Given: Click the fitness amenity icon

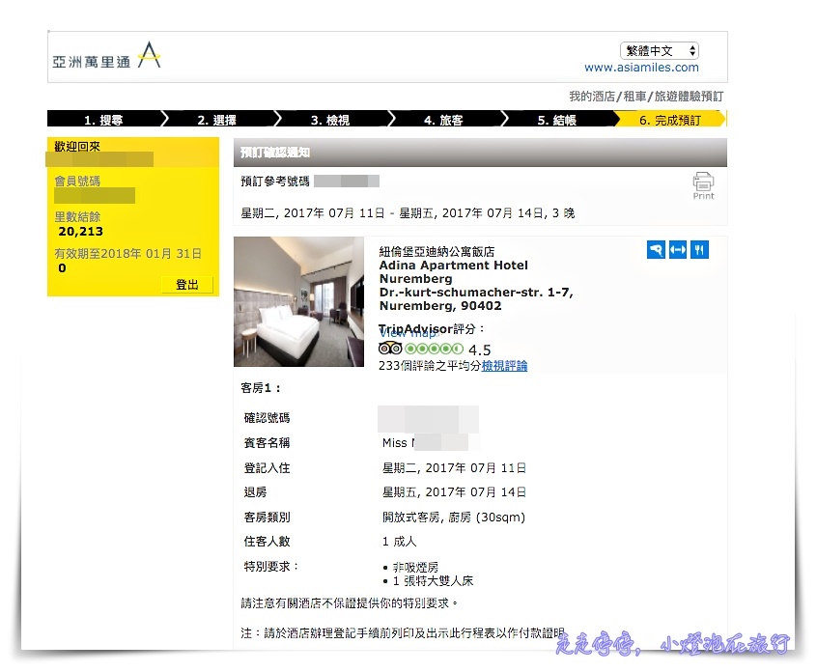Looking at the screenshot, I should pos(678,250).
